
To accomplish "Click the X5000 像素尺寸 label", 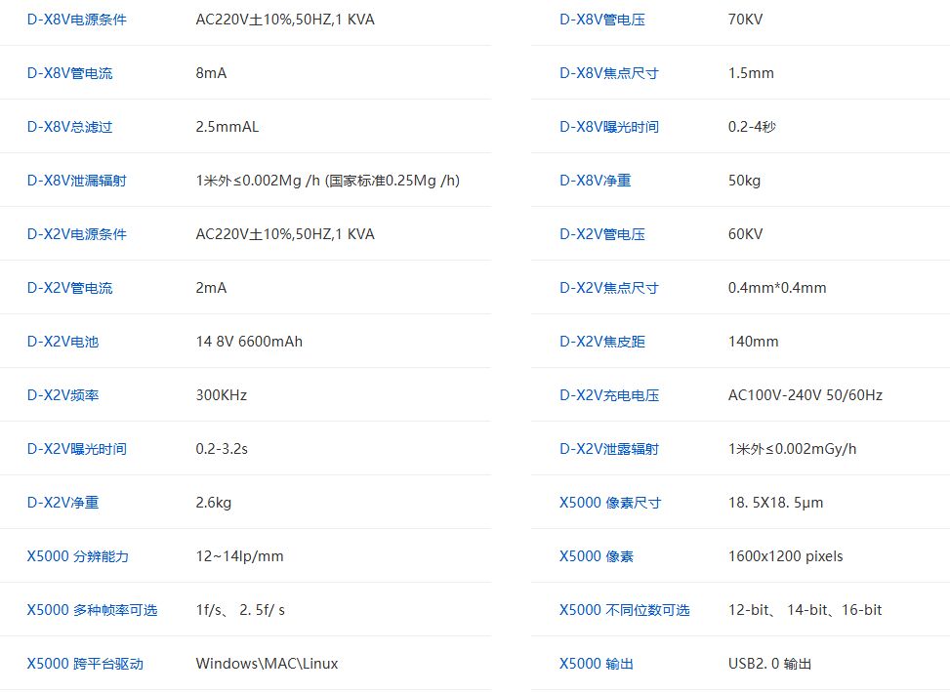I will (x=609, y=503).
